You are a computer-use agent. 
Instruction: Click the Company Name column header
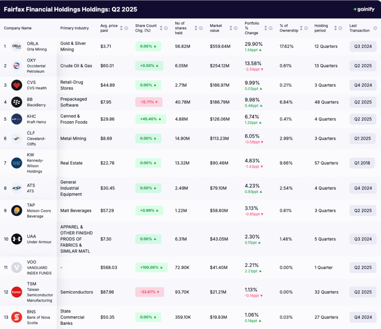[18, 28]
